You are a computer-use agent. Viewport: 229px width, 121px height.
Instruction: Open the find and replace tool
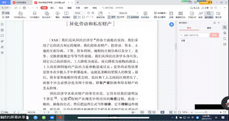click(209, 15)
